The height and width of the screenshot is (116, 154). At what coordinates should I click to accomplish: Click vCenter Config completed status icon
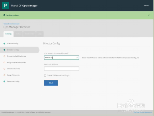coord(4,44)
